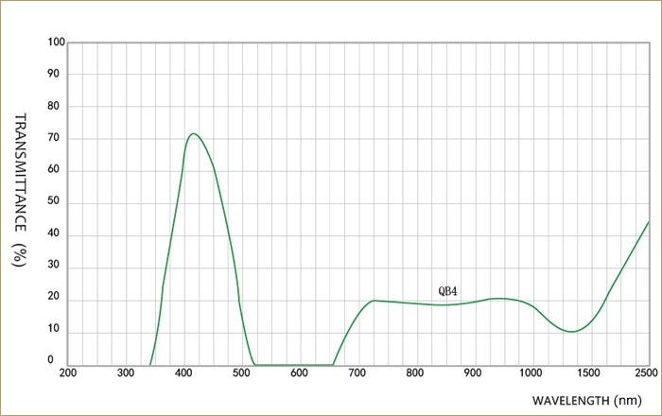662x416 pixels.
Task: Click the 1000 wavelength tick label
Action: tap(531, 373)
